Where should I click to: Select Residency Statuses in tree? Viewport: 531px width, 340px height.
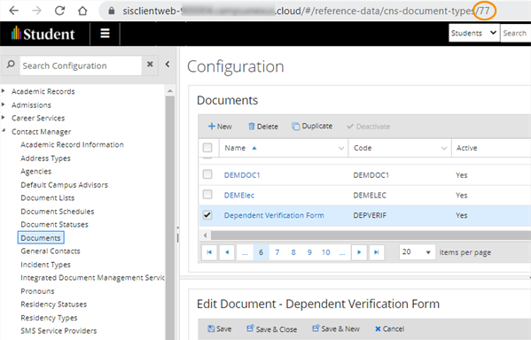tap(54, 304)
